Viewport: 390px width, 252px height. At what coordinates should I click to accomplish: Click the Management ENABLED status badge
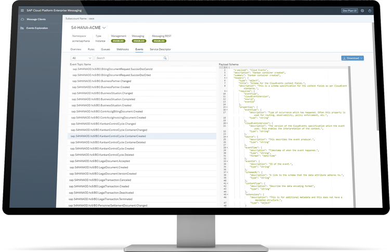click(x=118, y=41)
